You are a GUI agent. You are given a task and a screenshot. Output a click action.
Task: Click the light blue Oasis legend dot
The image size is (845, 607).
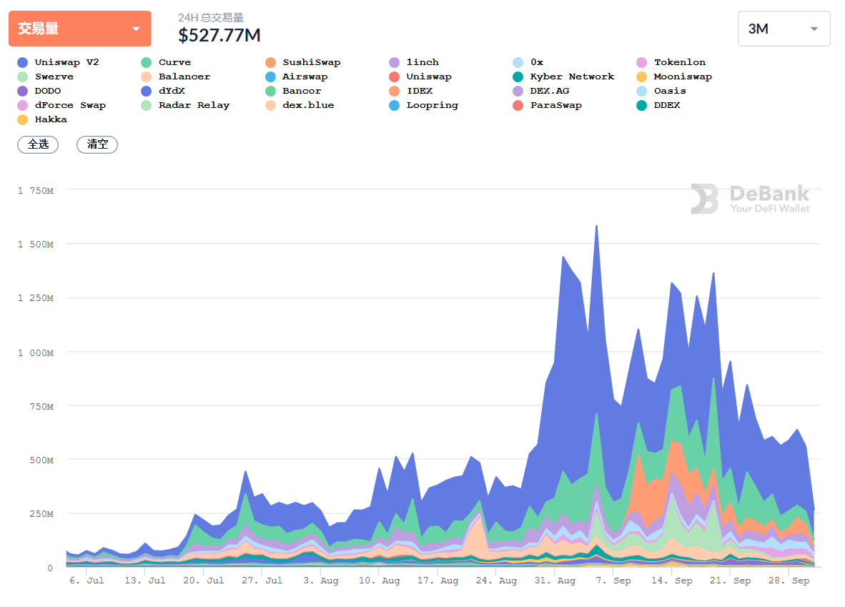tap(642, 91)
